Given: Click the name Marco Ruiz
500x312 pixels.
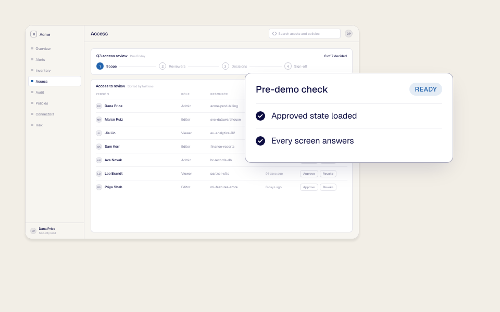Looking at the screenshot, I should point(114,120).
